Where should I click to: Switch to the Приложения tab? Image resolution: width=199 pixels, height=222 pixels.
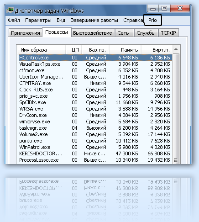[x=26, y=33]
